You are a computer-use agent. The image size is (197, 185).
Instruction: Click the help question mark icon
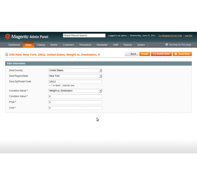coord(167,45)
